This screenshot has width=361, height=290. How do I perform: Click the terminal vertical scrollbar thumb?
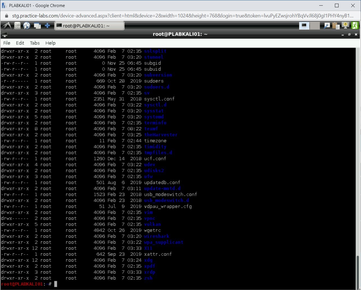(x=358, y=269)
